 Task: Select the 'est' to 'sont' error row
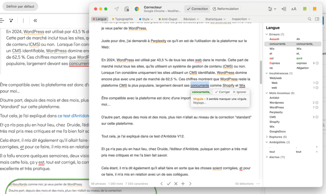click(x=293, y=58)
